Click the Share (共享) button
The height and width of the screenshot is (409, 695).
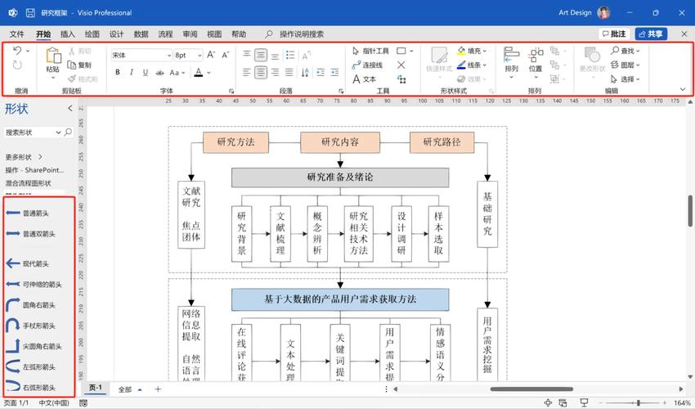click(x=651, y=34)
